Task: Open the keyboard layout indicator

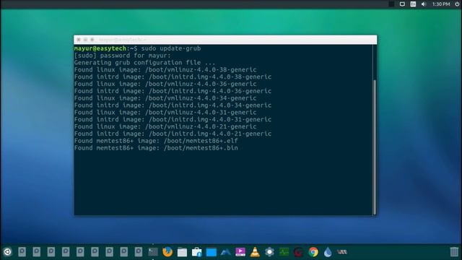Action: click(x=413, y=4)
